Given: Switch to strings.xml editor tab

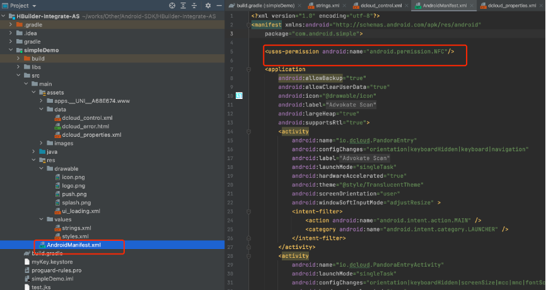Looking at the screenshot, I should (328, 6).
